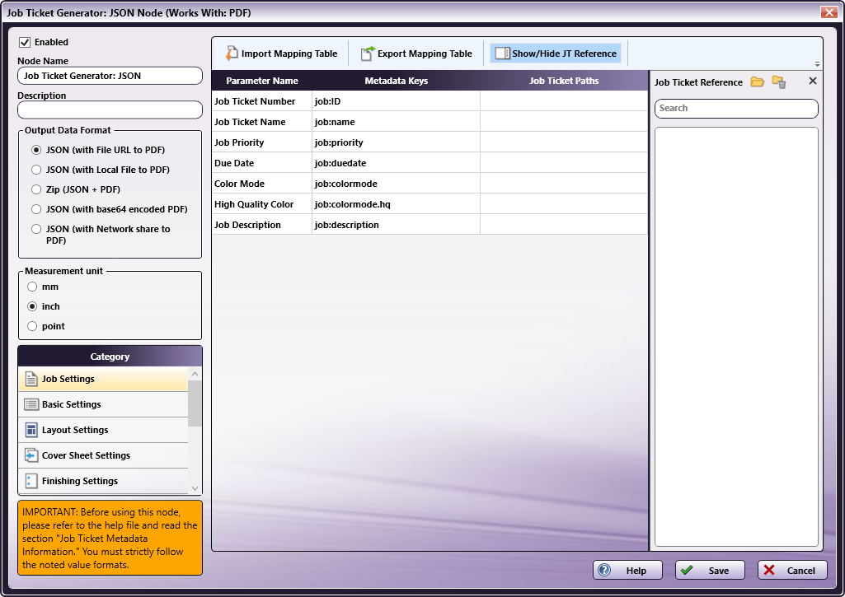The image size is (845, 597).
Task: Click the Import Mapping Table icon
Action: coord(232,54)
